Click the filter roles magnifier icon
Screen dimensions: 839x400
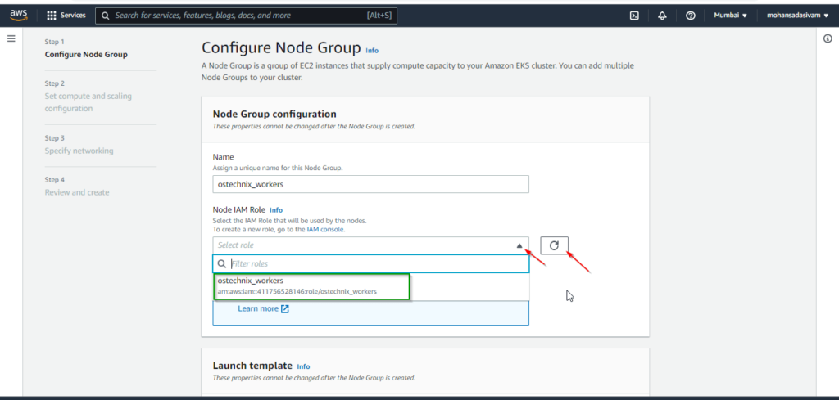[221, 264]
